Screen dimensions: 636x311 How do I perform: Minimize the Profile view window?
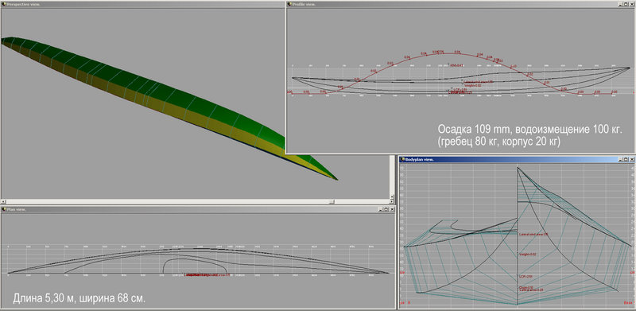pos(620,4)
